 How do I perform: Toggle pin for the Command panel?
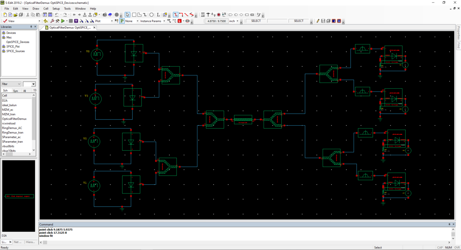[449, 224]
